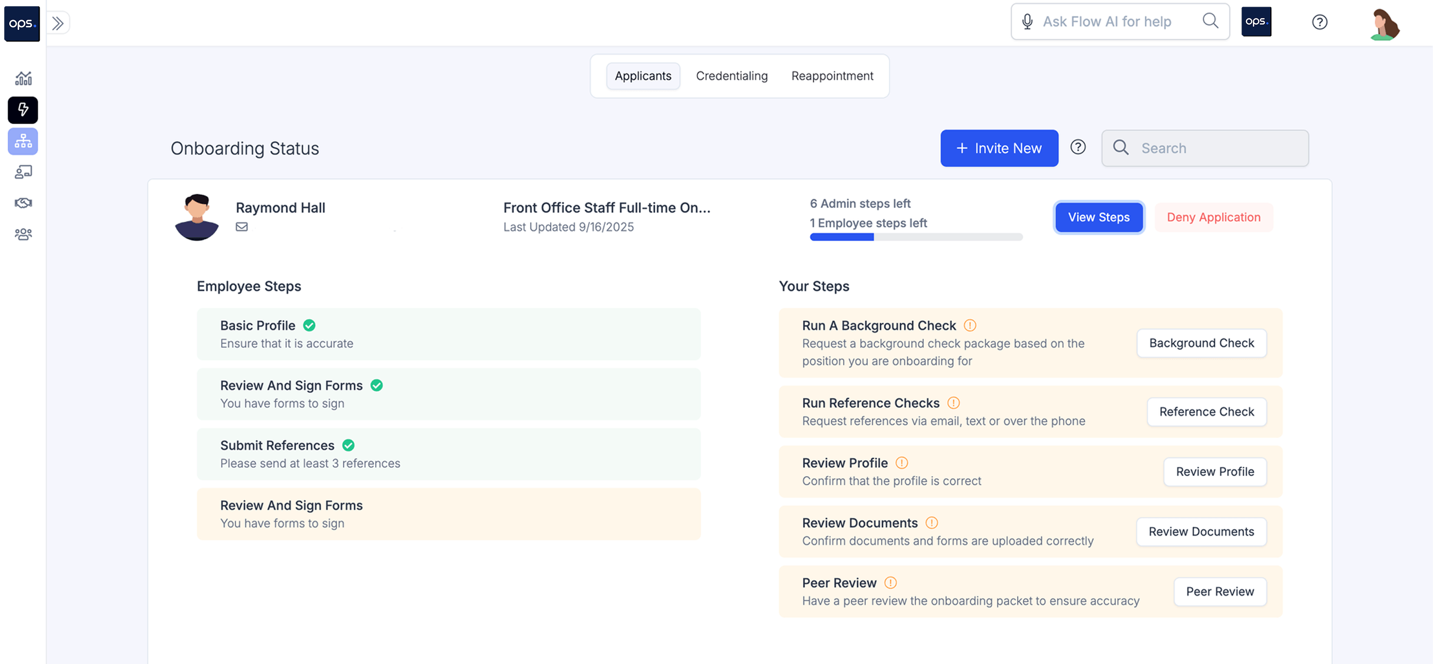Click the Deny Application button
Viewport: 1433px width, 664px height.
(x=1213, y=217)
